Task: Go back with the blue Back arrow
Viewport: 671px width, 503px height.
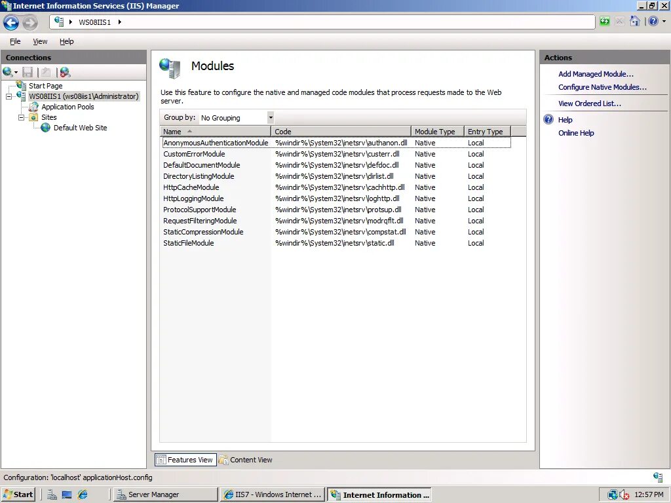Action: click(11, 22)
